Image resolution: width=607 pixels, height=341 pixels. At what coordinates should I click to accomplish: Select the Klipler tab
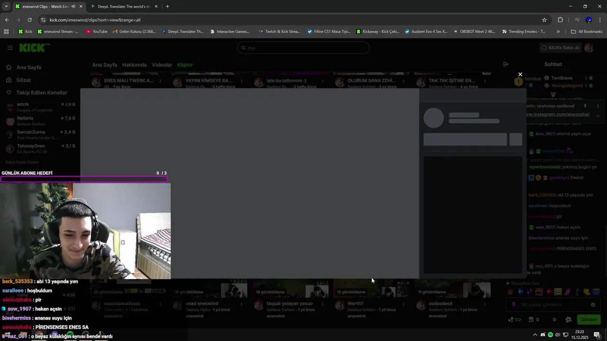185,65
